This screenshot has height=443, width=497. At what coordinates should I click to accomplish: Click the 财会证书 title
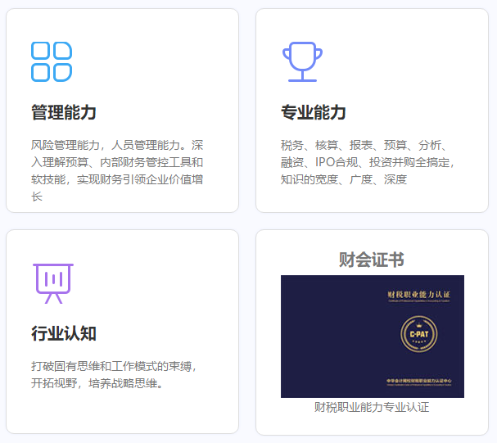pyautogui.click(x=372, y=260)
